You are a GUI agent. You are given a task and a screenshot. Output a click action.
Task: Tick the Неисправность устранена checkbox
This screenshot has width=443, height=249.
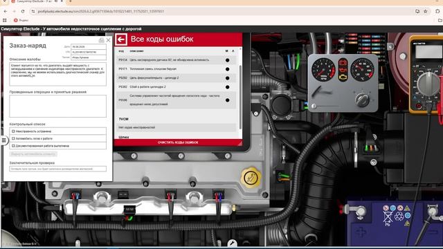13,131
